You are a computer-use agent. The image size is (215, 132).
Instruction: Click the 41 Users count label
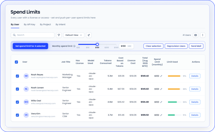pos(187,35)
